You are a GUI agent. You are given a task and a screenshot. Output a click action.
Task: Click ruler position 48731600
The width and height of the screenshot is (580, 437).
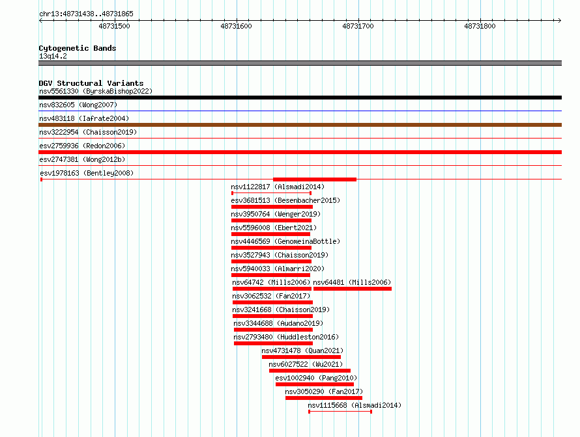[236, 26]
